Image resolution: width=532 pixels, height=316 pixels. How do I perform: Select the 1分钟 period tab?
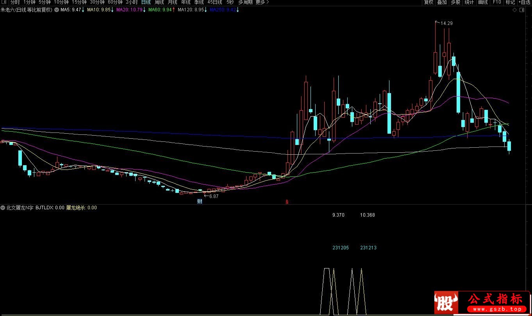(29, 2)
